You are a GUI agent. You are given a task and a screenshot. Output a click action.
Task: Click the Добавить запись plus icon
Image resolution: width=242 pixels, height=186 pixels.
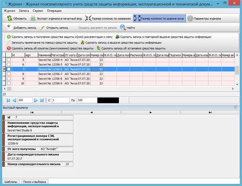click(x=9, y=28)
